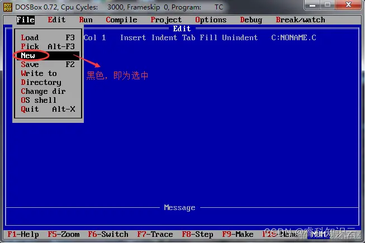Open the Edit menu
Image resolution: width=365 pixels, height=243 pixels.
pos(56,20)
